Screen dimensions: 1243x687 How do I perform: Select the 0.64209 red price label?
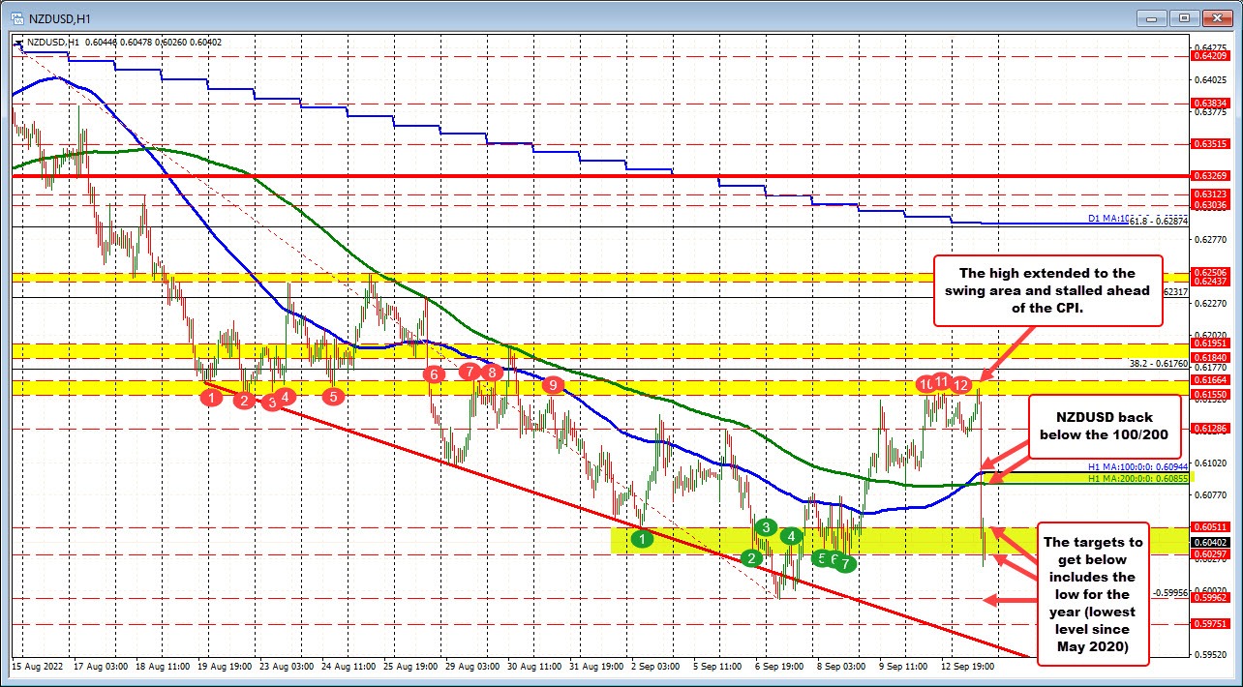click(1209, 56)
